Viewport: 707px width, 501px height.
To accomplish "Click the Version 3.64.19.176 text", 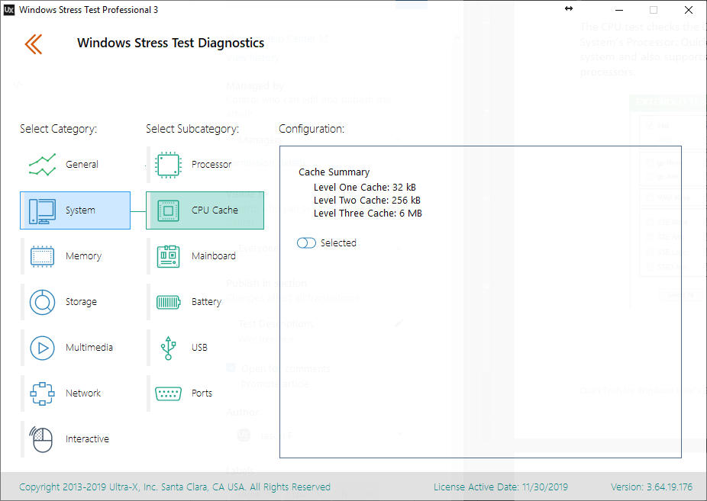I will pyautogui.click(x=651, y=487).
